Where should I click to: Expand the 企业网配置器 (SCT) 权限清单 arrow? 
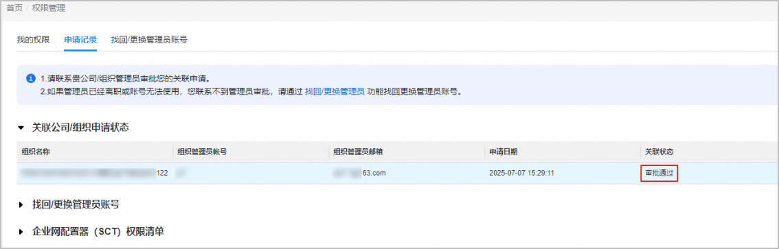coord(21,231)
